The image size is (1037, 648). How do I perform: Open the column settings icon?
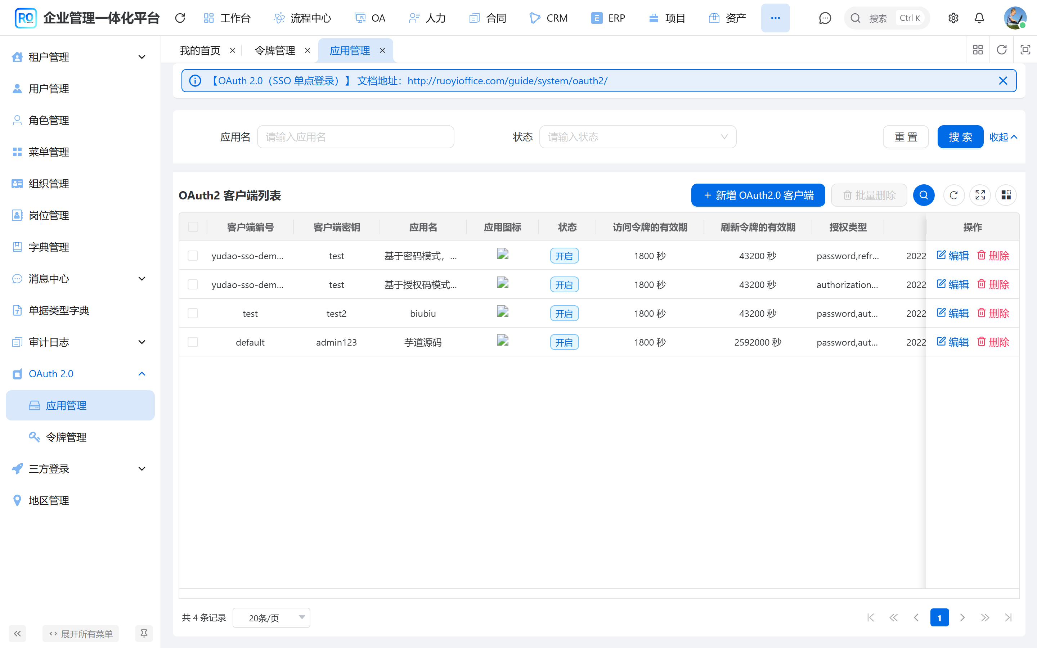click(1006, 195)
